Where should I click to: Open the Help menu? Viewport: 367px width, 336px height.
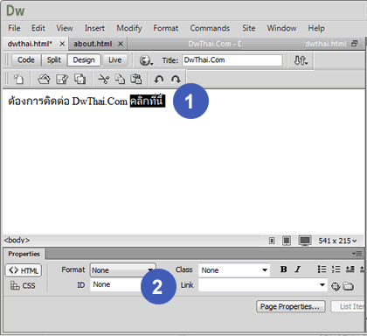(x=316, y=28)
